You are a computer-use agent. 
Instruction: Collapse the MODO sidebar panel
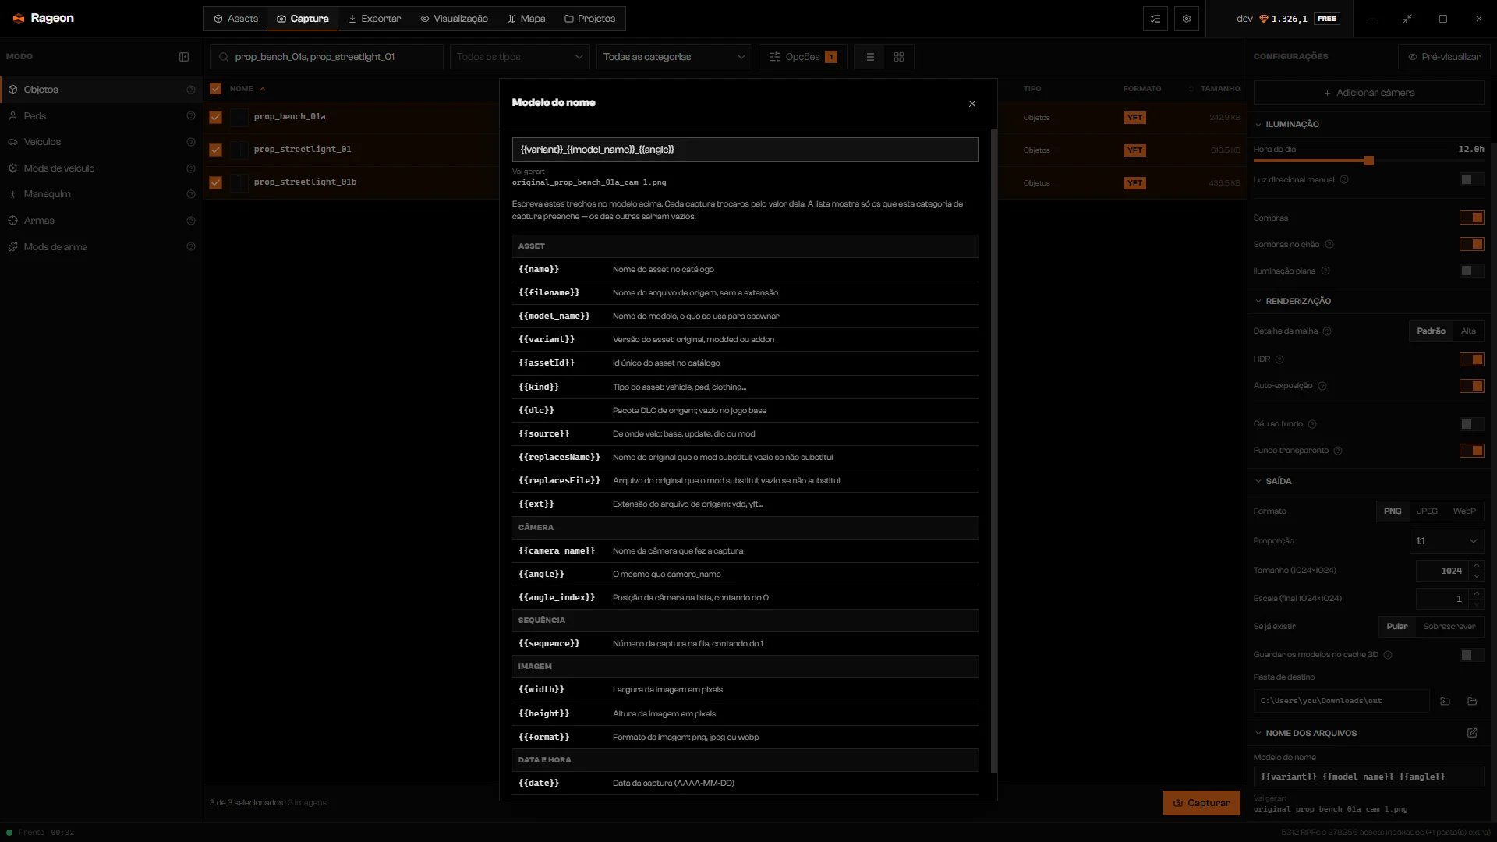184,57
